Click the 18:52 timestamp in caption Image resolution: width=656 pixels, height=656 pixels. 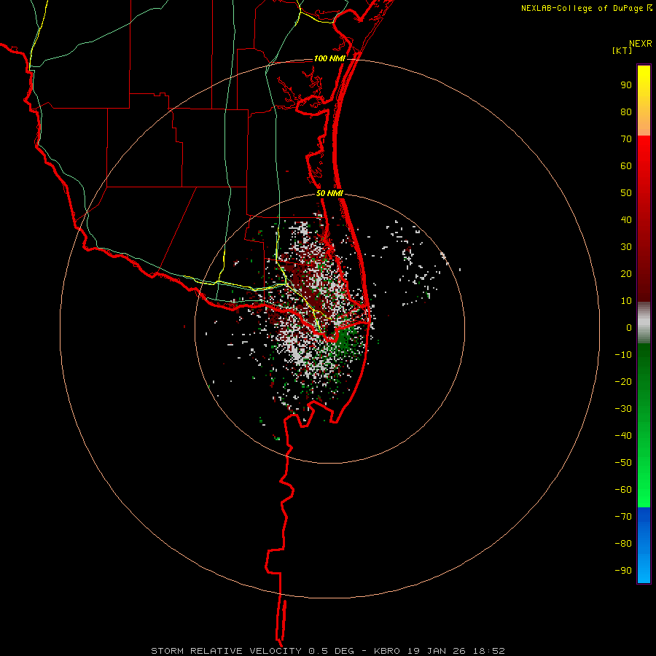pos(488,651)
